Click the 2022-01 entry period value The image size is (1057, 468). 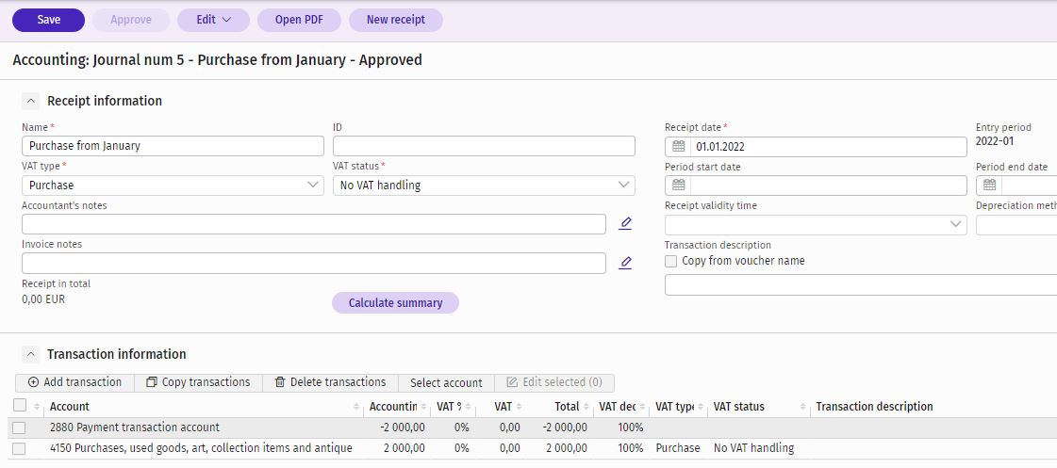(x=995, y=141)
